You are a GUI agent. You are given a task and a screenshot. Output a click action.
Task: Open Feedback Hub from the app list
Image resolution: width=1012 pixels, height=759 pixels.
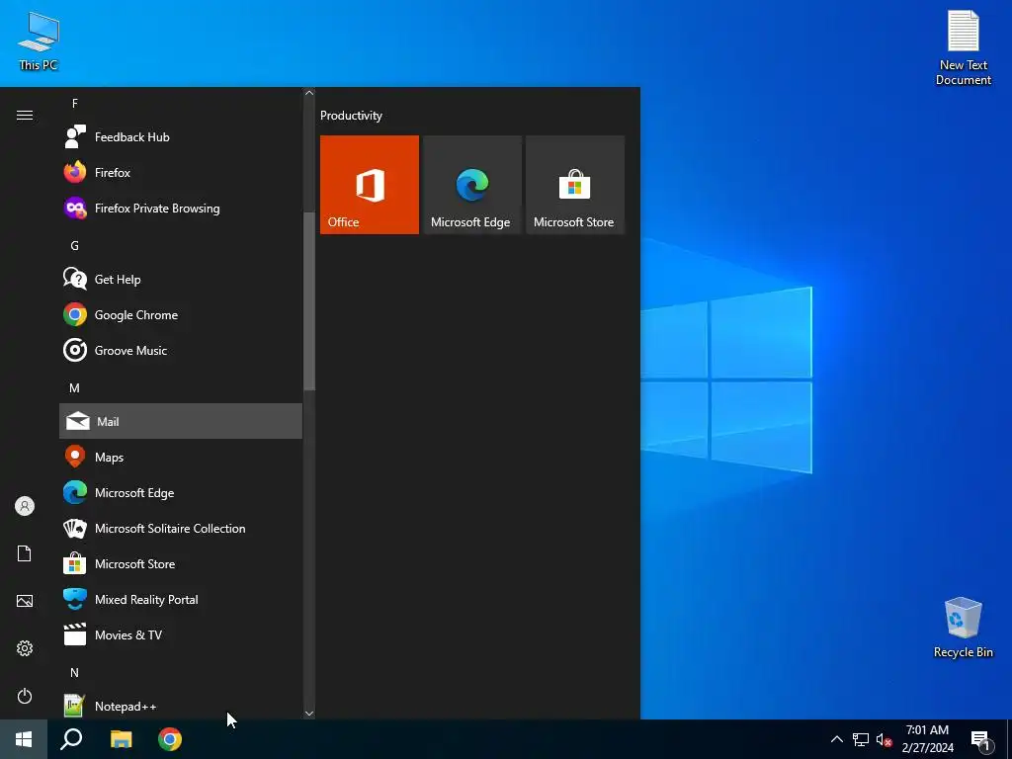point(181,136)
